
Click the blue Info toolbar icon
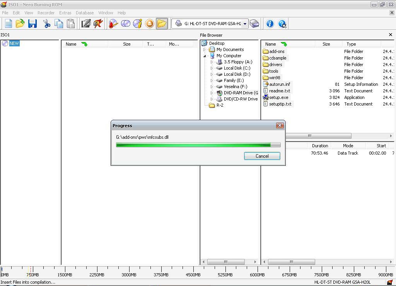click(270, 24)
